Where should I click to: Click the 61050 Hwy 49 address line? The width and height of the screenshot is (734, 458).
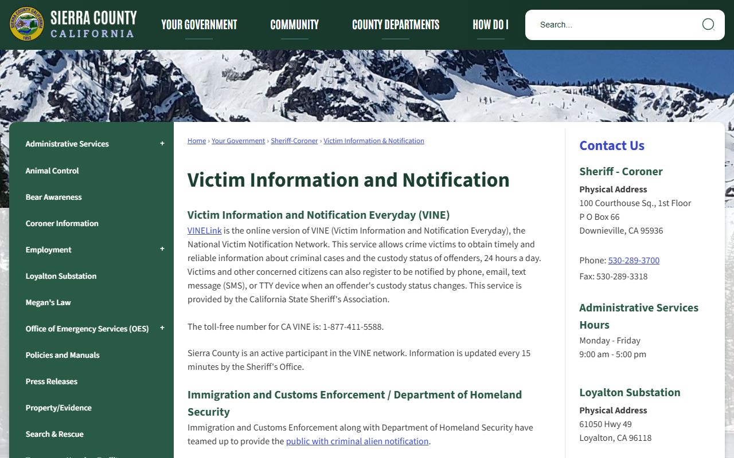pyautogui.click(x=606, y=424)
